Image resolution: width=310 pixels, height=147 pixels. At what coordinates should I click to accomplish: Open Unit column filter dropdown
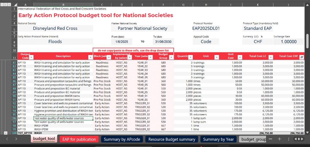[x=217, y=58]
